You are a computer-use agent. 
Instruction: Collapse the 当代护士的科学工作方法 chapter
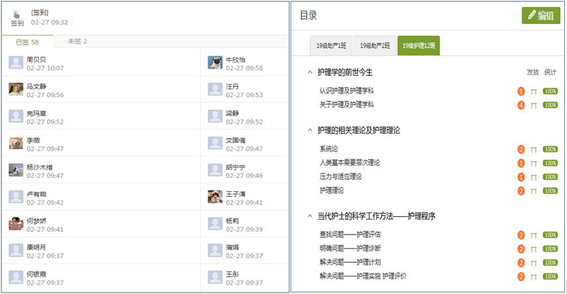(x=309, y=216)
